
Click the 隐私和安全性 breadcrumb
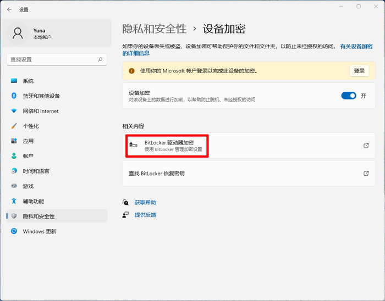coord(155,29)
